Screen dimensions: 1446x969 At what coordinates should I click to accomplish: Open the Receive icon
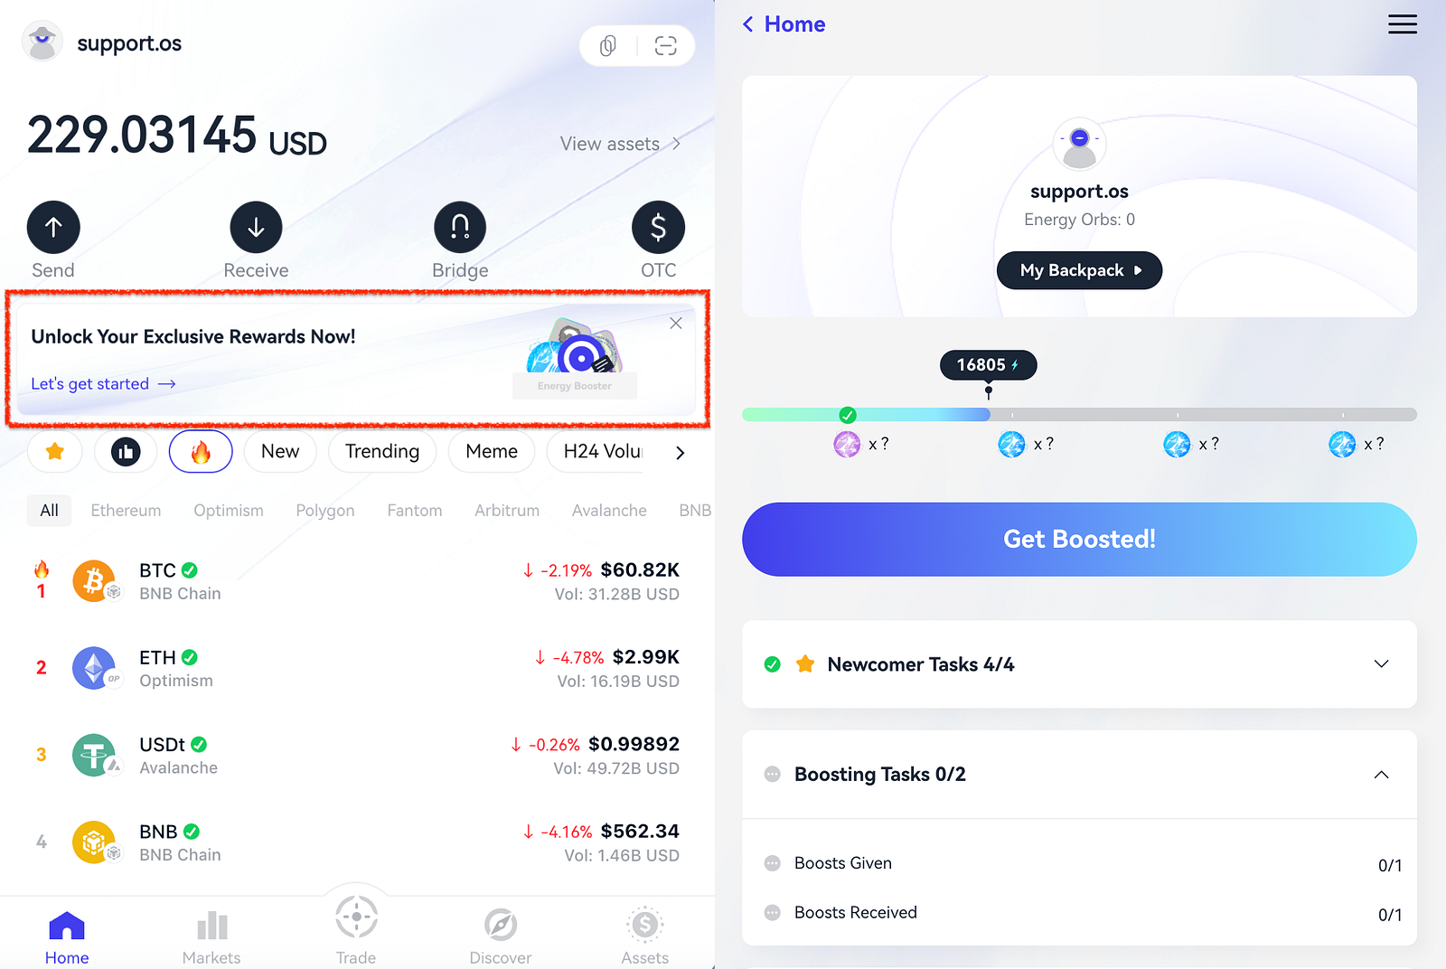point(256,227)
